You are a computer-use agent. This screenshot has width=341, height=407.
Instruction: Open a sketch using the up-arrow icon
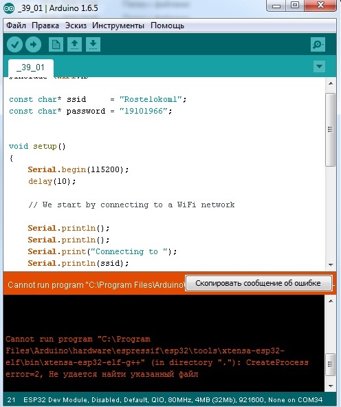[75, 44]
